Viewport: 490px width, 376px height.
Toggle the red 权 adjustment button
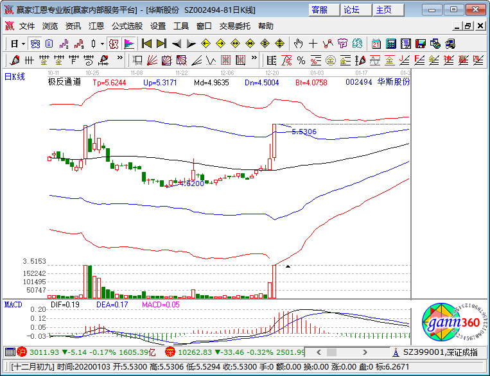point(114,44)
